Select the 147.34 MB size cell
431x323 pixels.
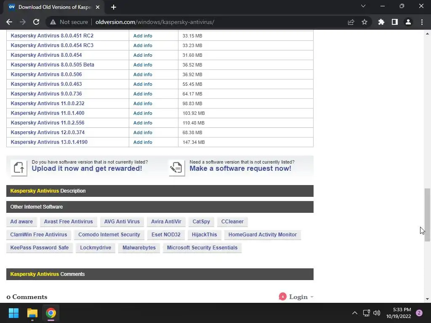pos(246,142)
